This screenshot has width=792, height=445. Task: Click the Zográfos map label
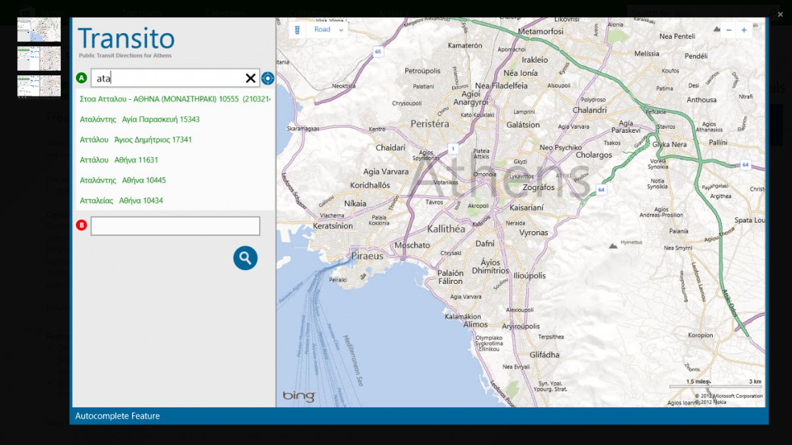coord(539,188)
